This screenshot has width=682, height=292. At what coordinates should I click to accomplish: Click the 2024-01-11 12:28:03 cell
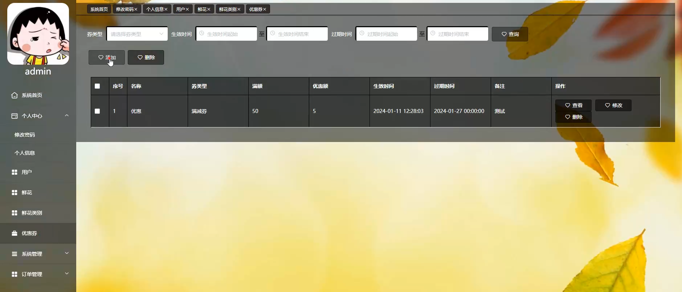click(400, 111)
